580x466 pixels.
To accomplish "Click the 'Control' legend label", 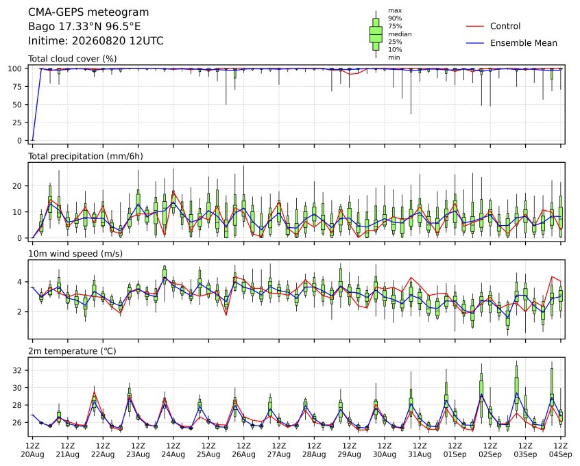I will pos(505,26).
